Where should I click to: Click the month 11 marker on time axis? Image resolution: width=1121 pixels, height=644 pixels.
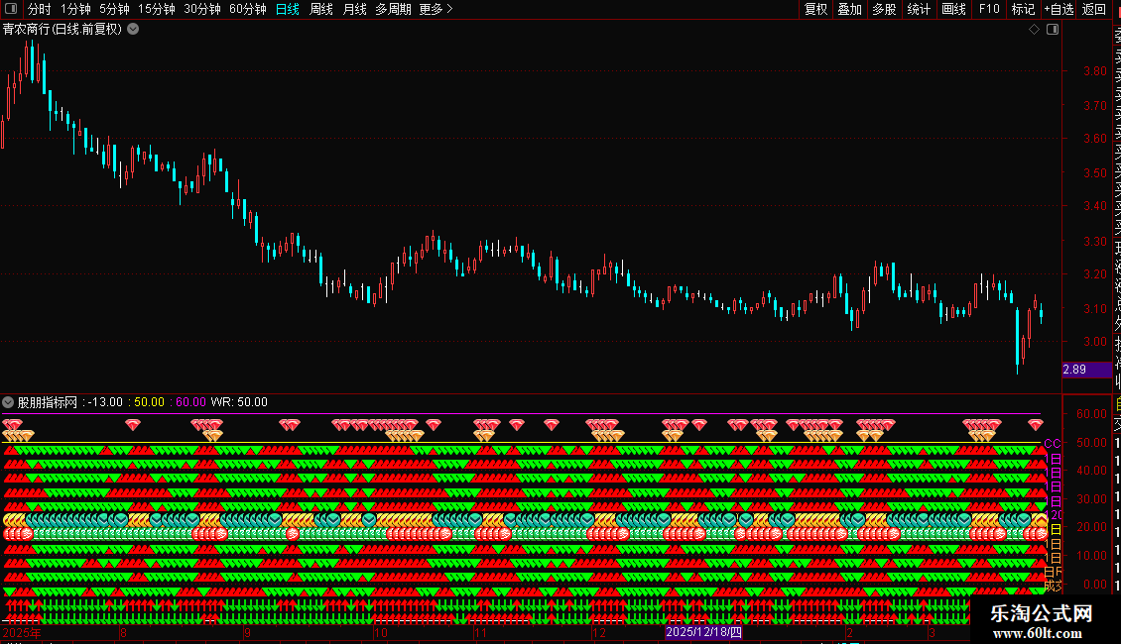(480, 632)
